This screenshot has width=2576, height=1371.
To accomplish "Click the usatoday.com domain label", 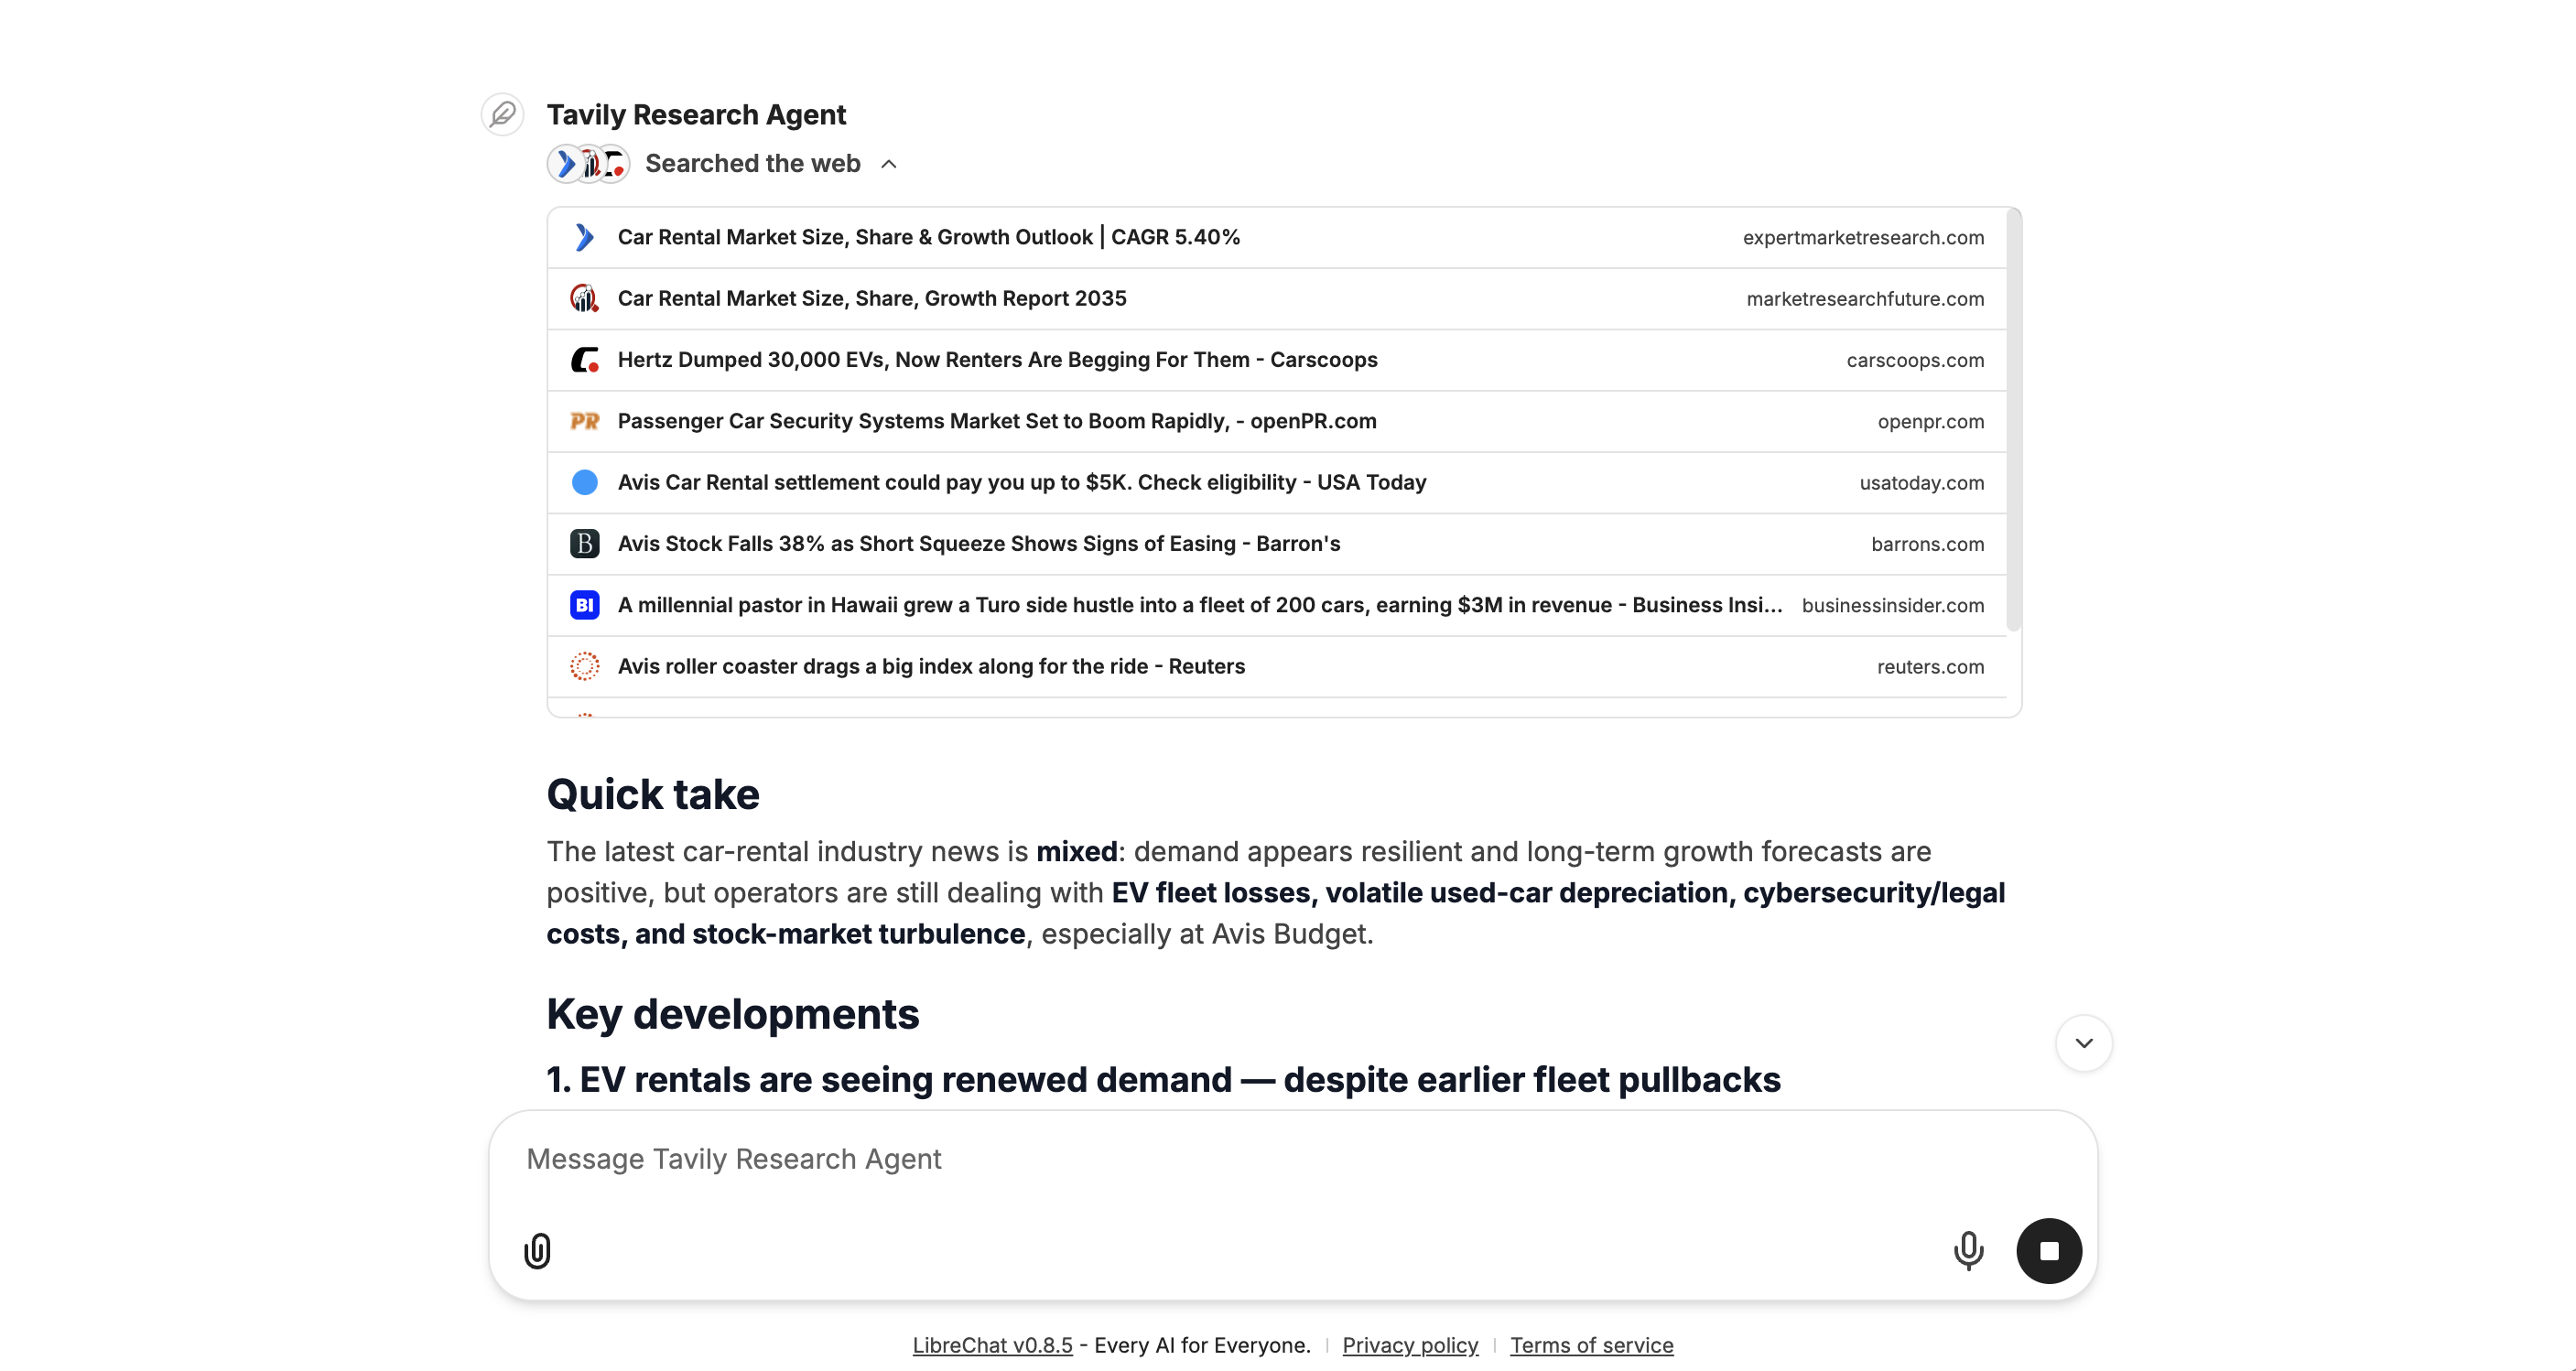I will (x=1921, y=483).
